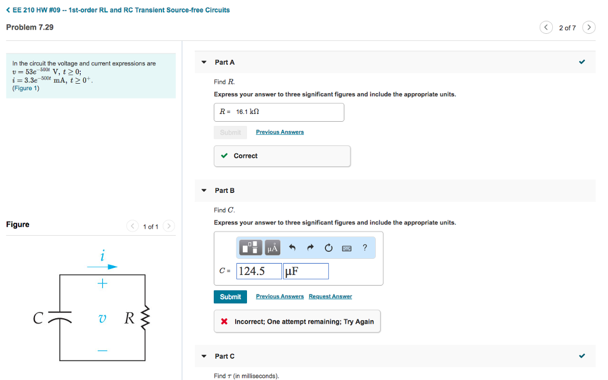608x380 pixels.
Task: Click the units input field with µF
Action: [306, 271]
